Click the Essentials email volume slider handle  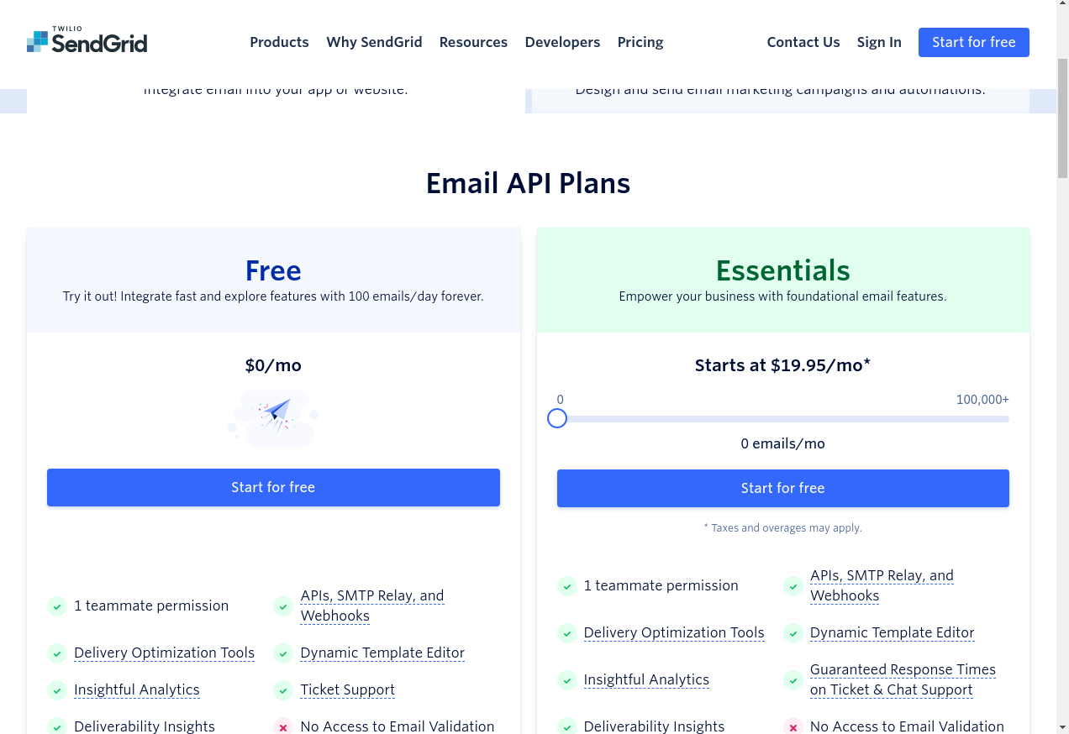point(557,418)
